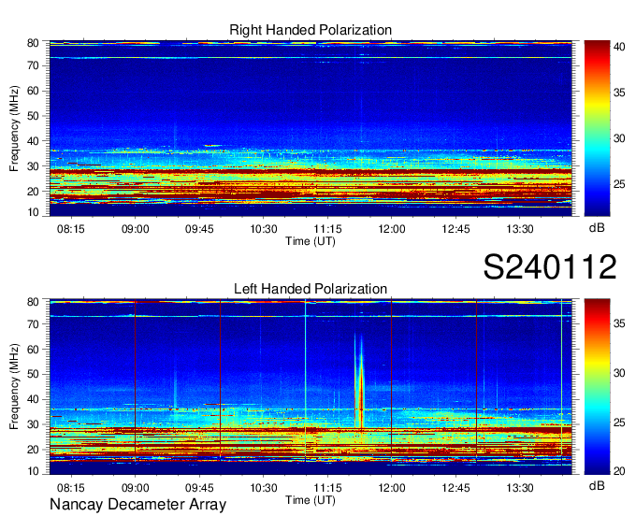
Task: Click the cyan vertical line near 11:00 in left-handed plot
Action: (306, 381)
